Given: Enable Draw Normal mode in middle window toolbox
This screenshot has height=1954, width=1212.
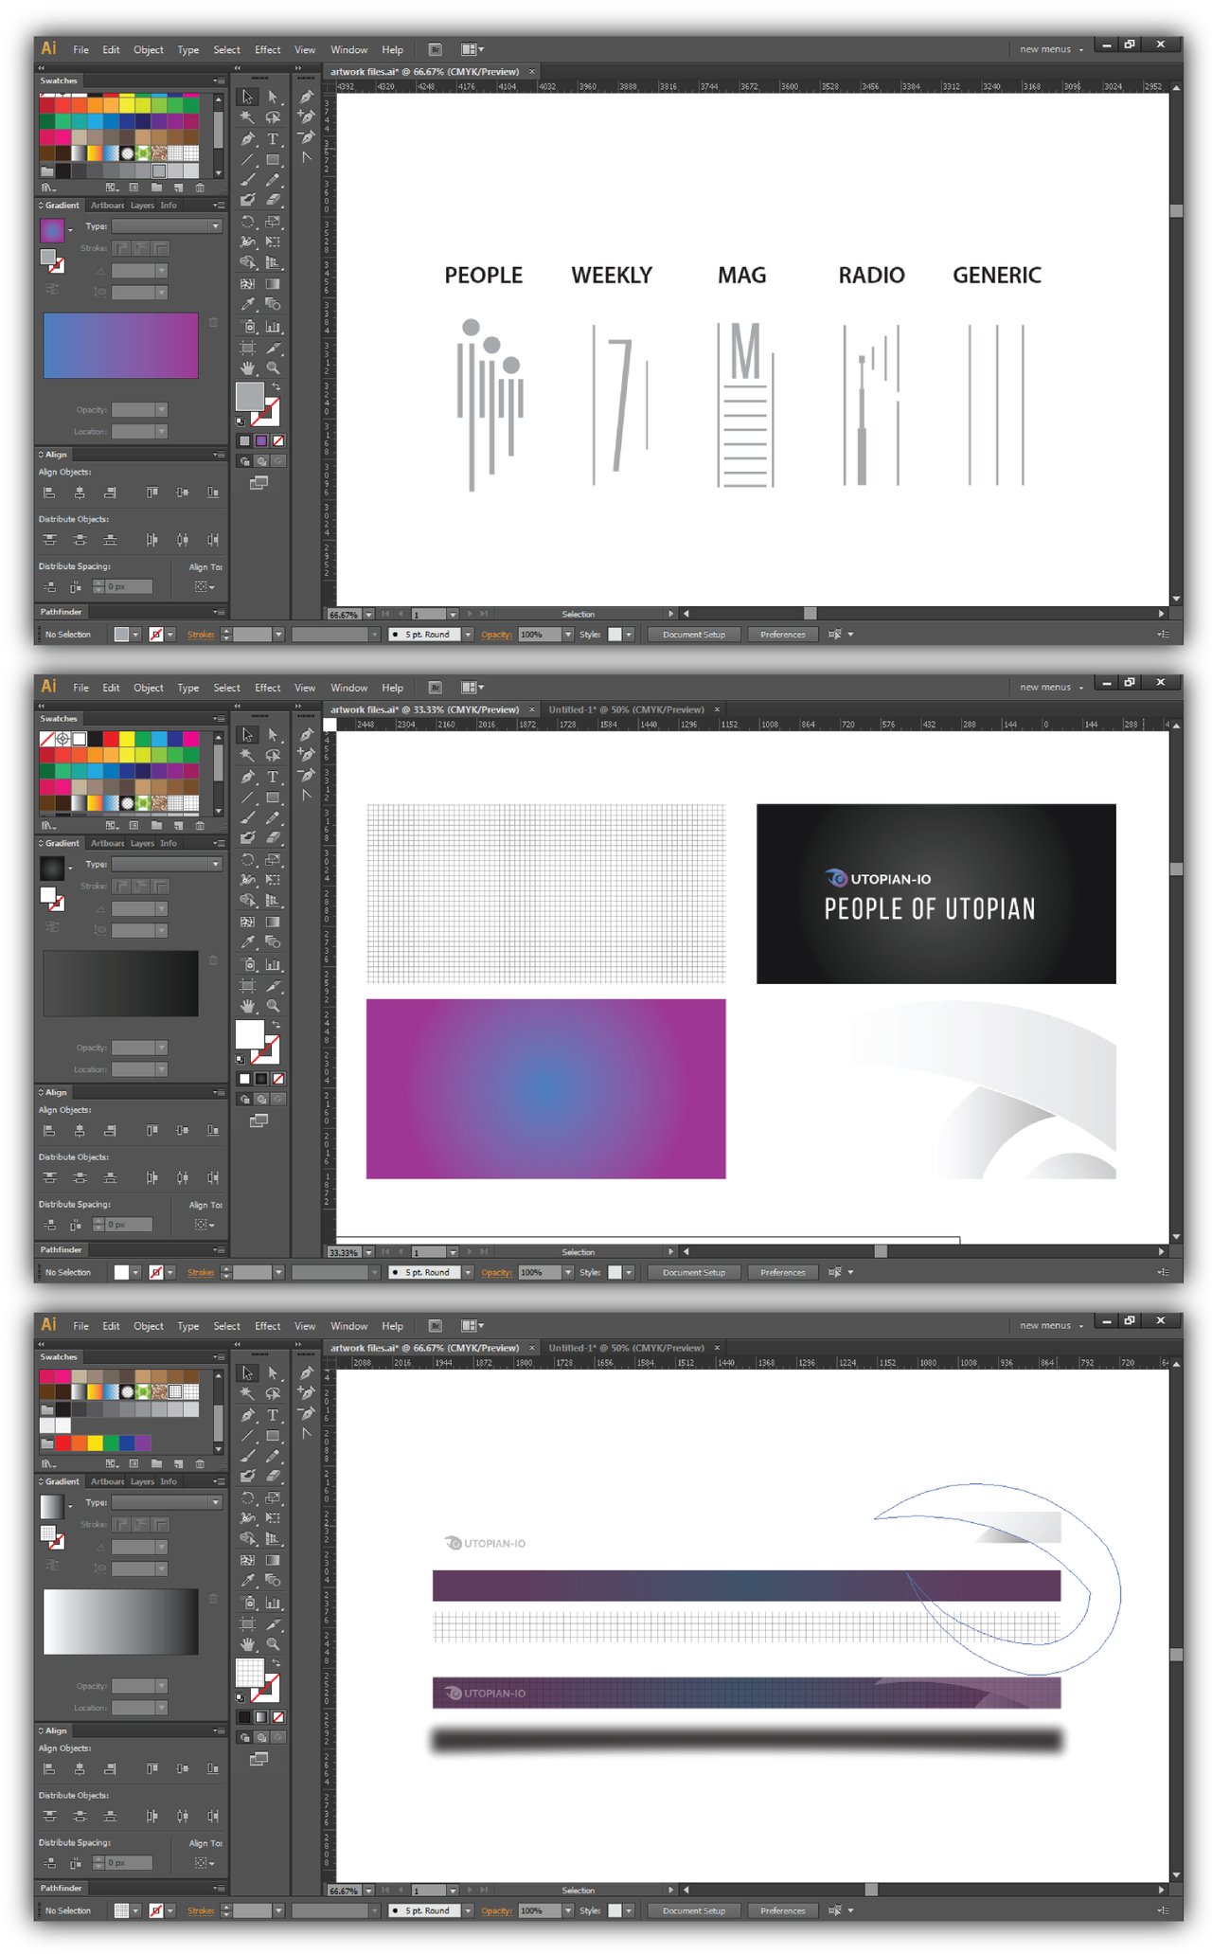Looking at the screenshot, I should (x=244, y=1100).
